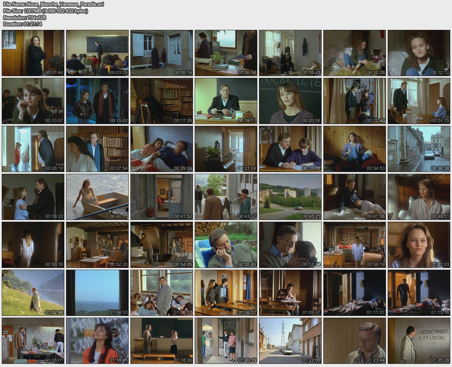Click the thumbnail timestamped 00:27:54

(97, 149)
